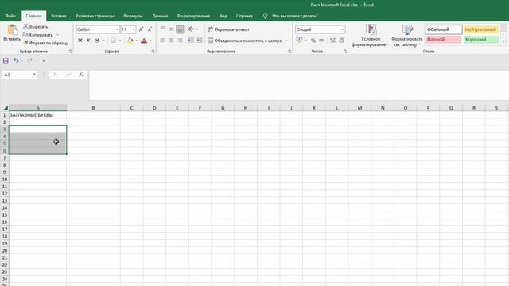Apply the red font color A
The image size is (509, 286).
144,41
